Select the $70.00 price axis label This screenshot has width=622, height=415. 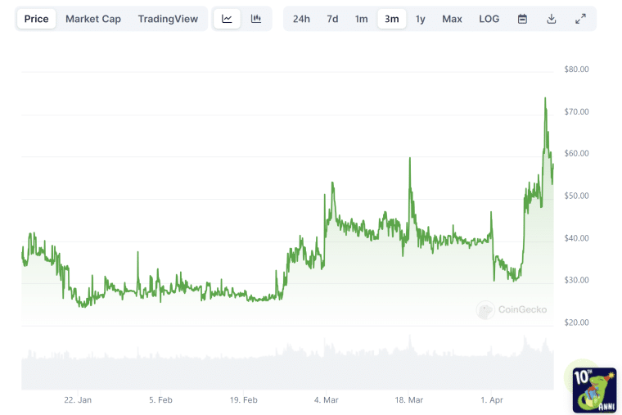coord(576,111)
